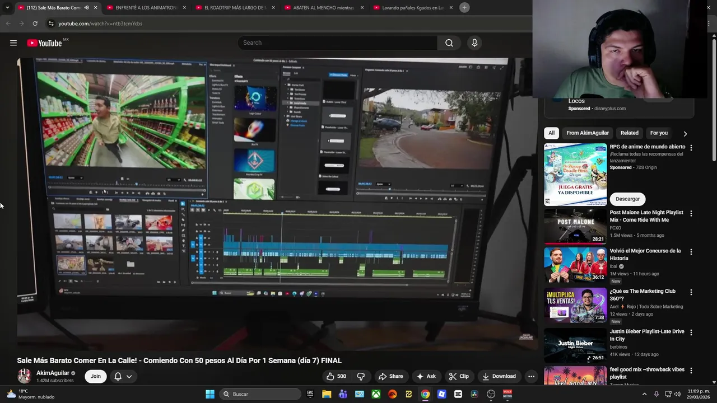Open Roblox from the taskbar
The width and height of the screenshot is (717, 403).
coord(441,394)
